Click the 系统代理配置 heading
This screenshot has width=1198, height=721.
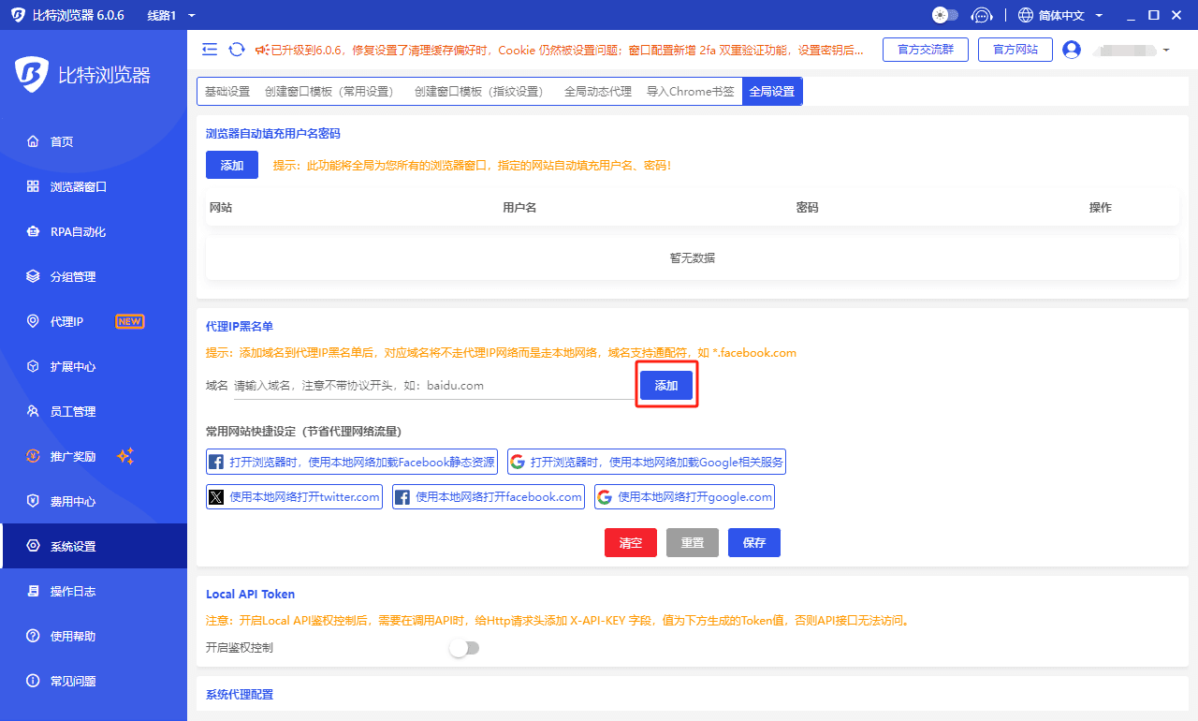[240, 694]
